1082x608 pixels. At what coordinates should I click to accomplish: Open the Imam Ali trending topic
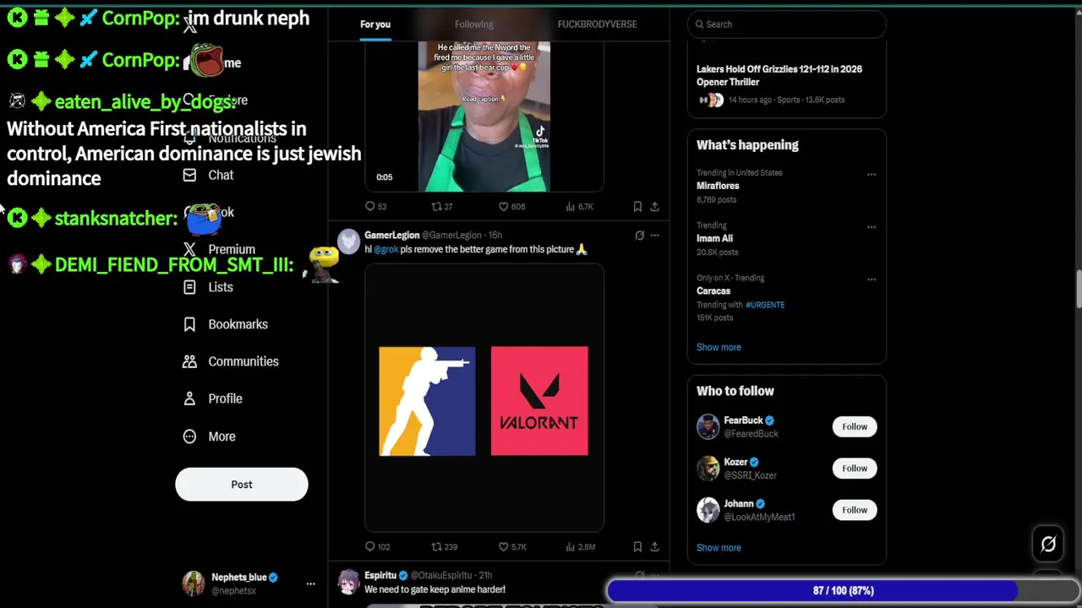coord(714,238)
